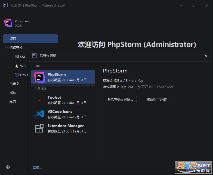The width and height of the screenshot is (213, 175).
Task: Click the PhpStorm logo beside the 2026.1 version
Action: [x=8, y=23]
